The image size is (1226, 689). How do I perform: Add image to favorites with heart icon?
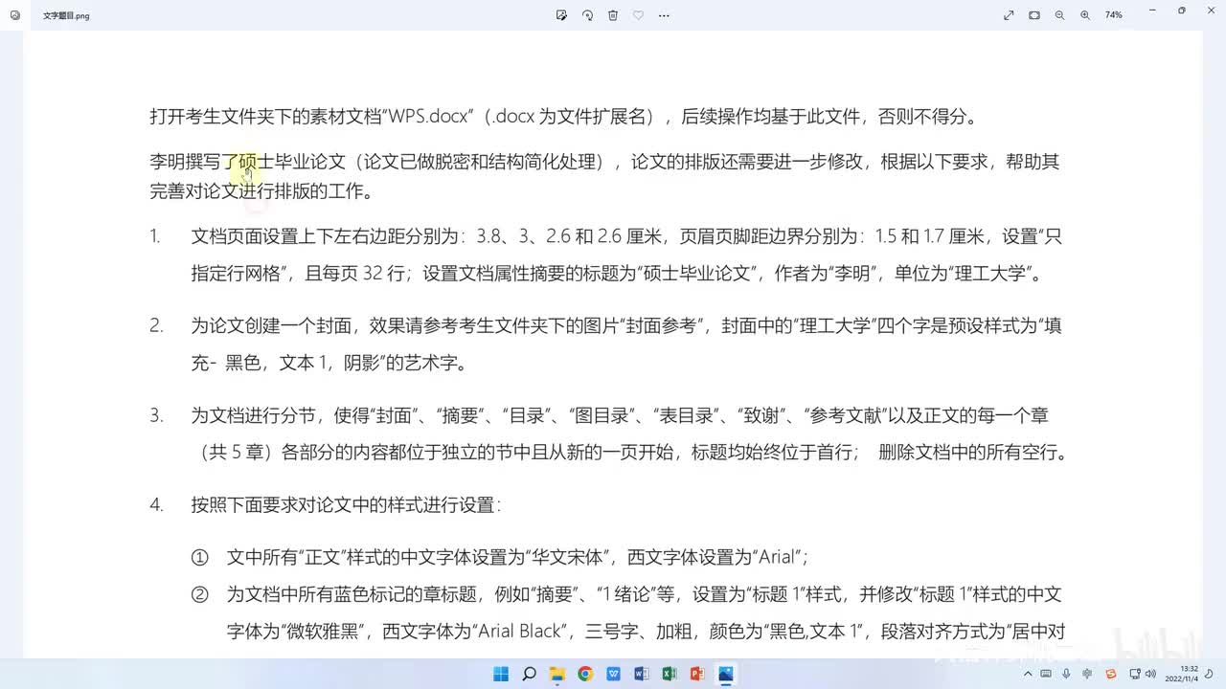[639, 15]
